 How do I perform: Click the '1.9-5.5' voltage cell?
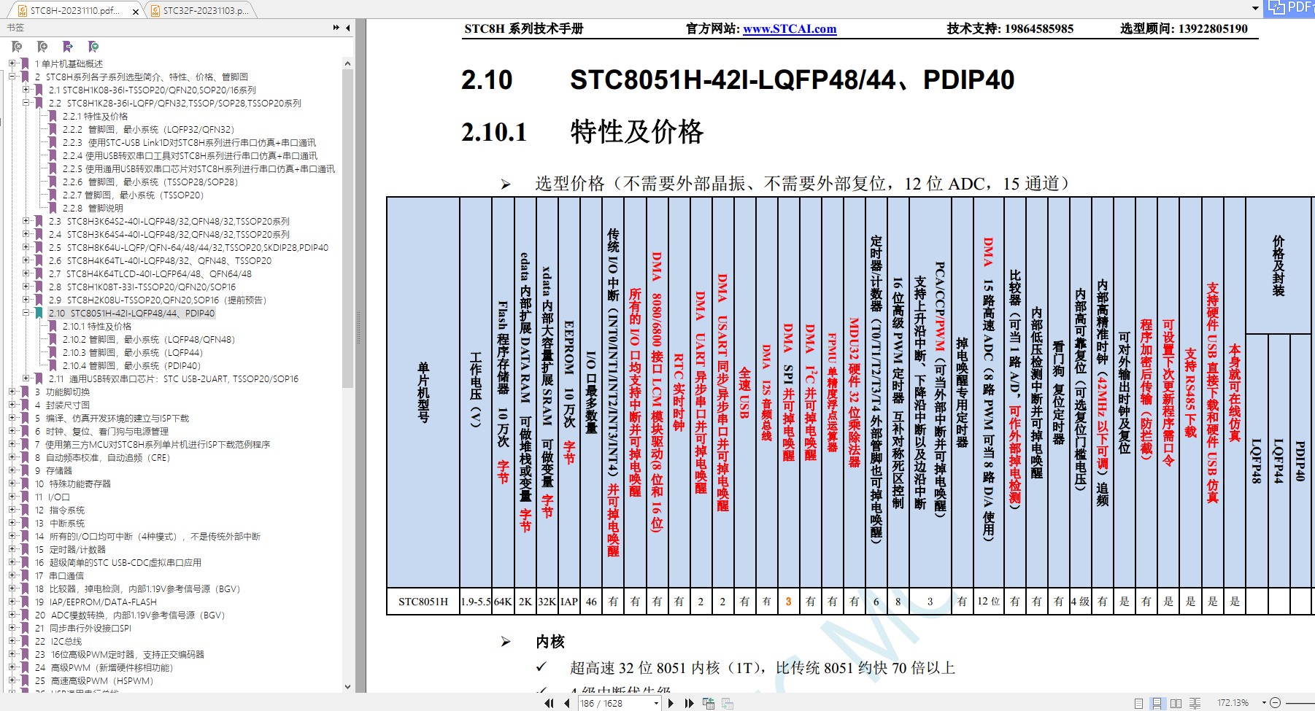(x=476, y=602)
